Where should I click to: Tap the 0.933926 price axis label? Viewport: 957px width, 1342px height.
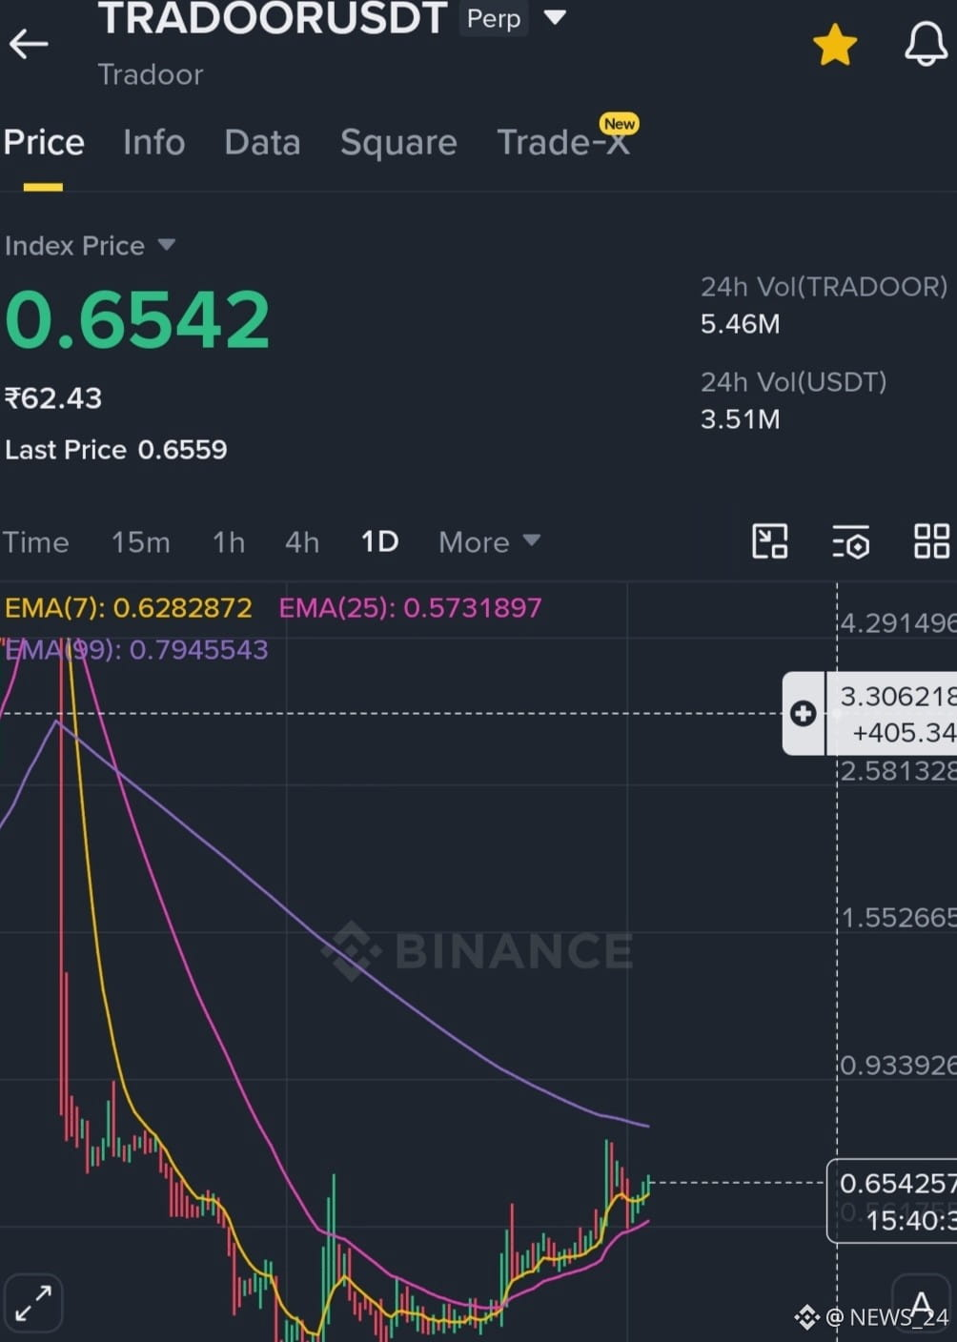(x=897, y=1065)
